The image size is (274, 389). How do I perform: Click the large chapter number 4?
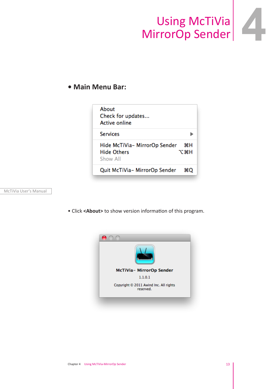[254, 24]
